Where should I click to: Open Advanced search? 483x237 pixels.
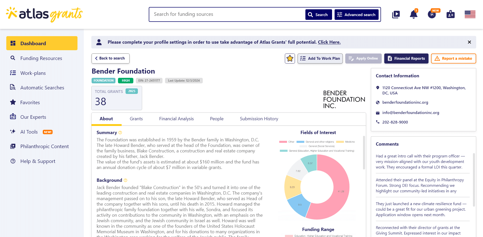[356, 15]
